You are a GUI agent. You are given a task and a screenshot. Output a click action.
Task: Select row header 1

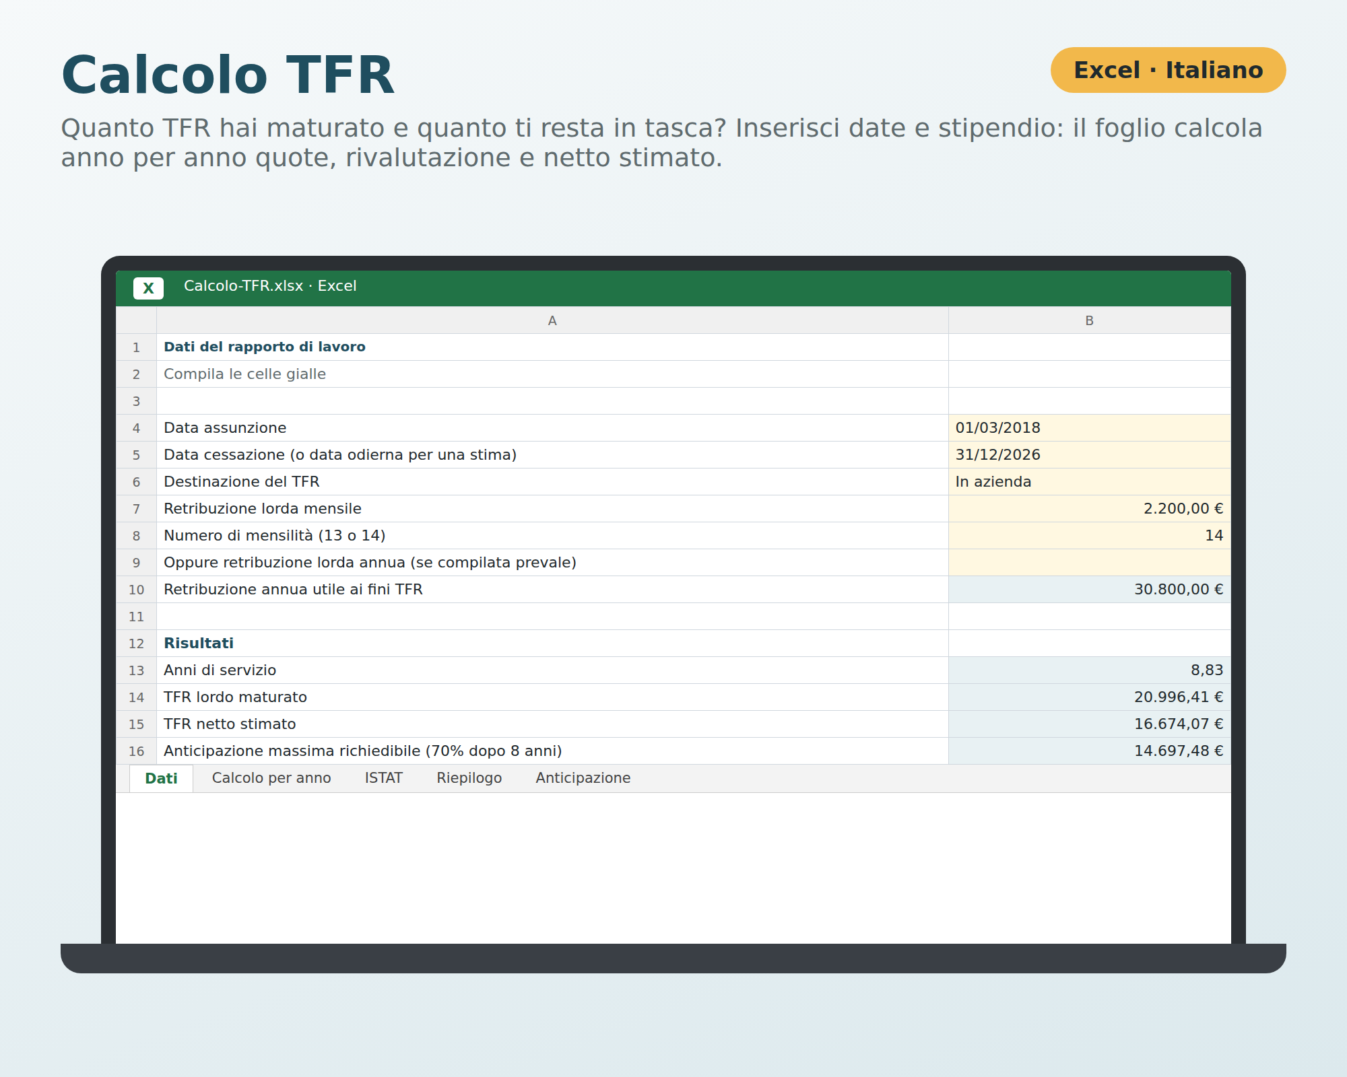tap(136, 347)
